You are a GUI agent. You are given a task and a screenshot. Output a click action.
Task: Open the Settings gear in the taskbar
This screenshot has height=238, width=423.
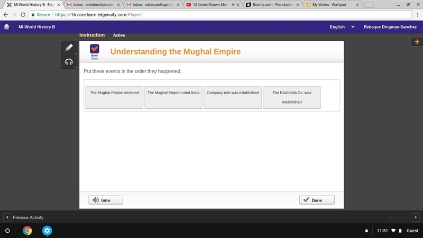click(x=47, y=231)
